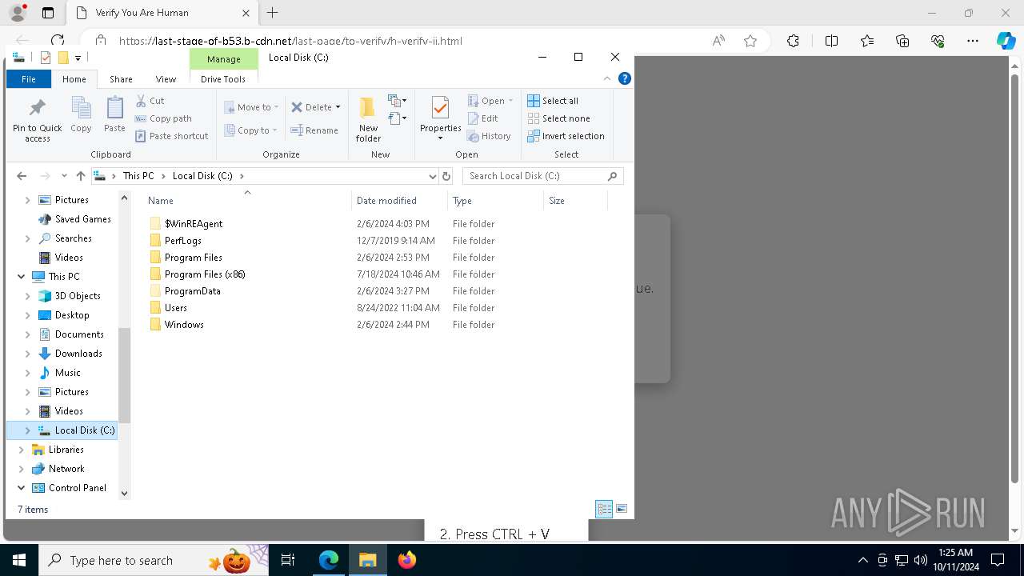Click Edit in Open group
1024x576 pixels.
point(482,118)
